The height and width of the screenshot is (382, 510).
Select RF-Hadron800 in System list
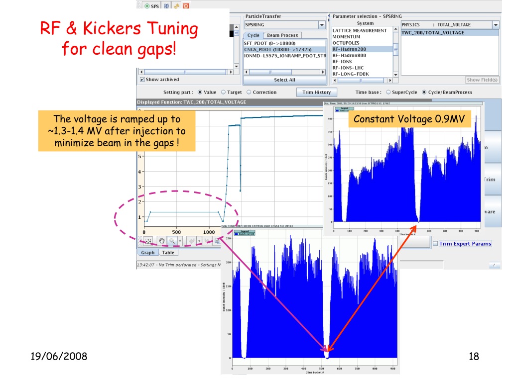tap(362, 55)
